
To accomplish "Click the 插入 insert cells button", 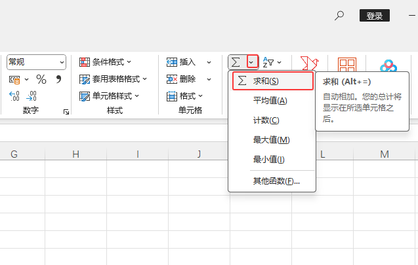I will point(181,62).
